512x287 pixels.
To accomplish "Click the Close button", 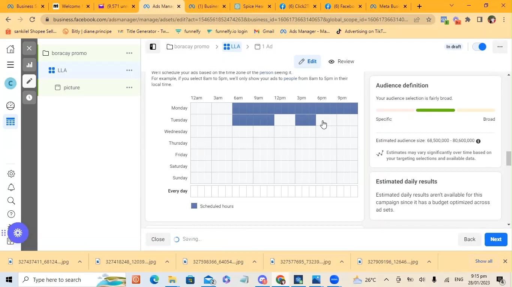I will [x=158, y=240].
